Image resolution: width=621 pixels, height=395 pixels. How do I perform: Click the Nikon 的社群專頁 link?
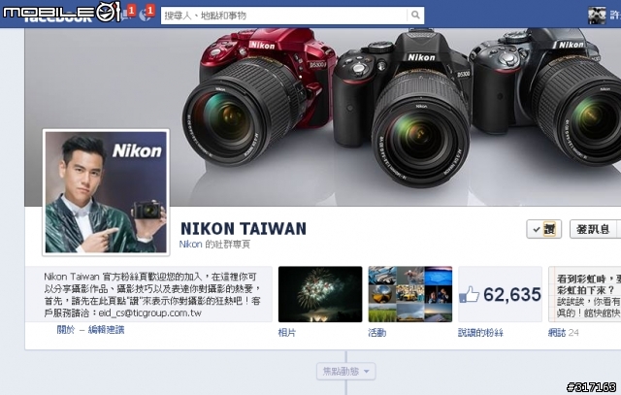pyautogui.click(x=214, y=244)
